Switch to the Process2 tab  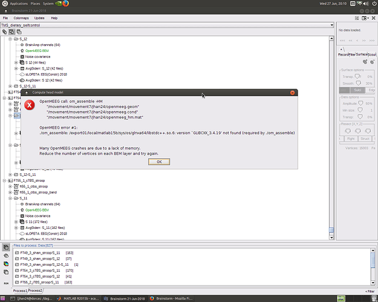36,290
